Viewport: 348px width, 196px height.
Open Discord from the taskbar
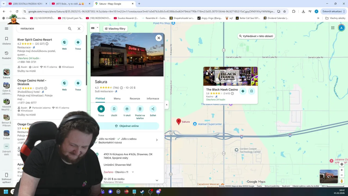[x=158, y=192]
